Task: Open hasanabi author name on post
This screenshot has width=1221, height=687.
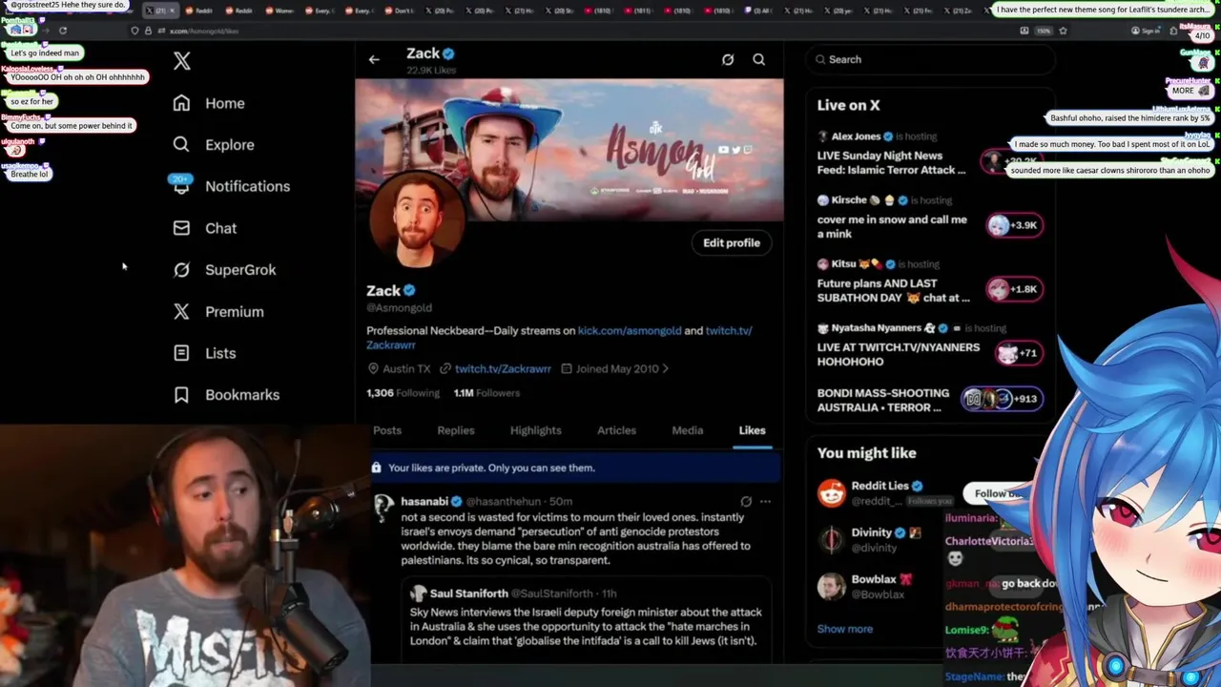Action: pos(424,501)
